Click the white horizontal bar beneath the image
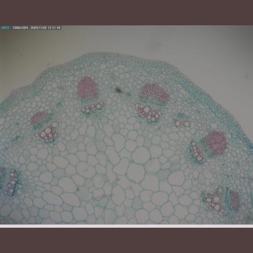 point(126,226)
